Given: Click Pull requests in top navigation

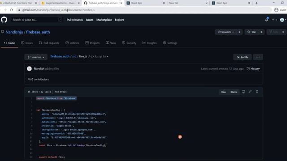Looking at the screenshot, I should coord(75,20).
